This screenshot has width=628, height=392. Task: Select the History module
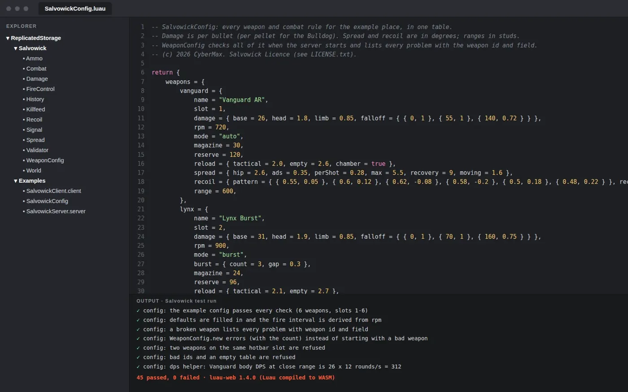pos(35,99)
